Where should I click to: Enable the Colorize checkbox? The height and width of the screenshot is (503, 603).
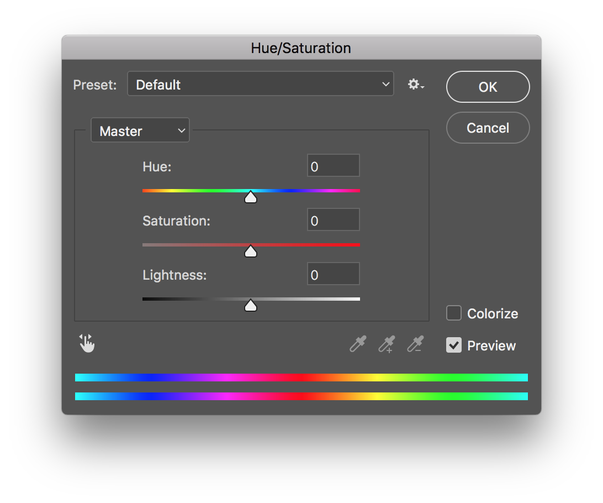(x=453, y=313)
